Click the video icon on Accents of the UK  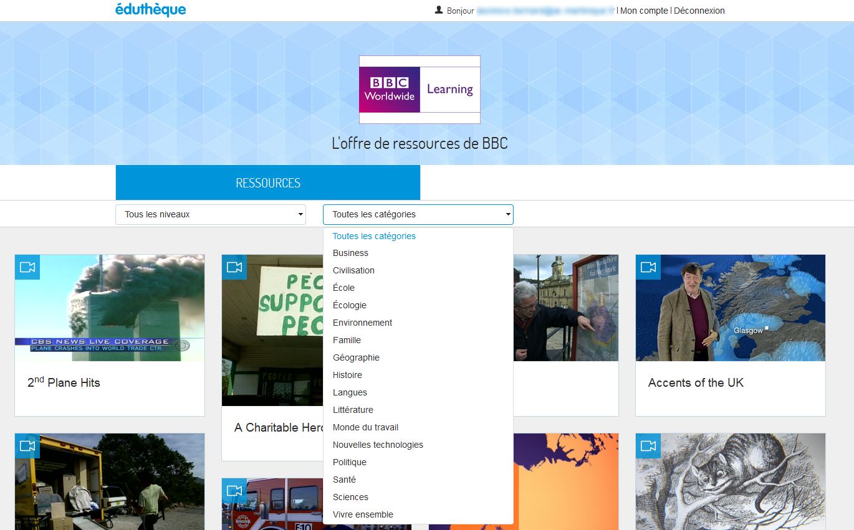pos(648,267)
